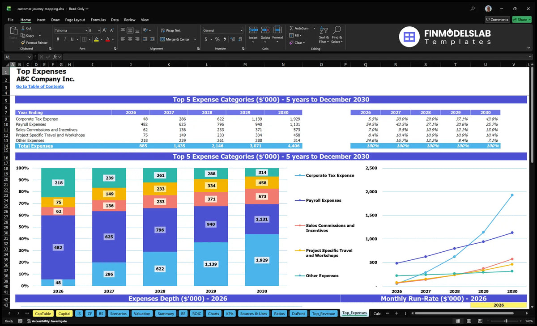537x326 pixels.
Task: Expand the AutoSum dropdown arrow
Action: point(314,28)
